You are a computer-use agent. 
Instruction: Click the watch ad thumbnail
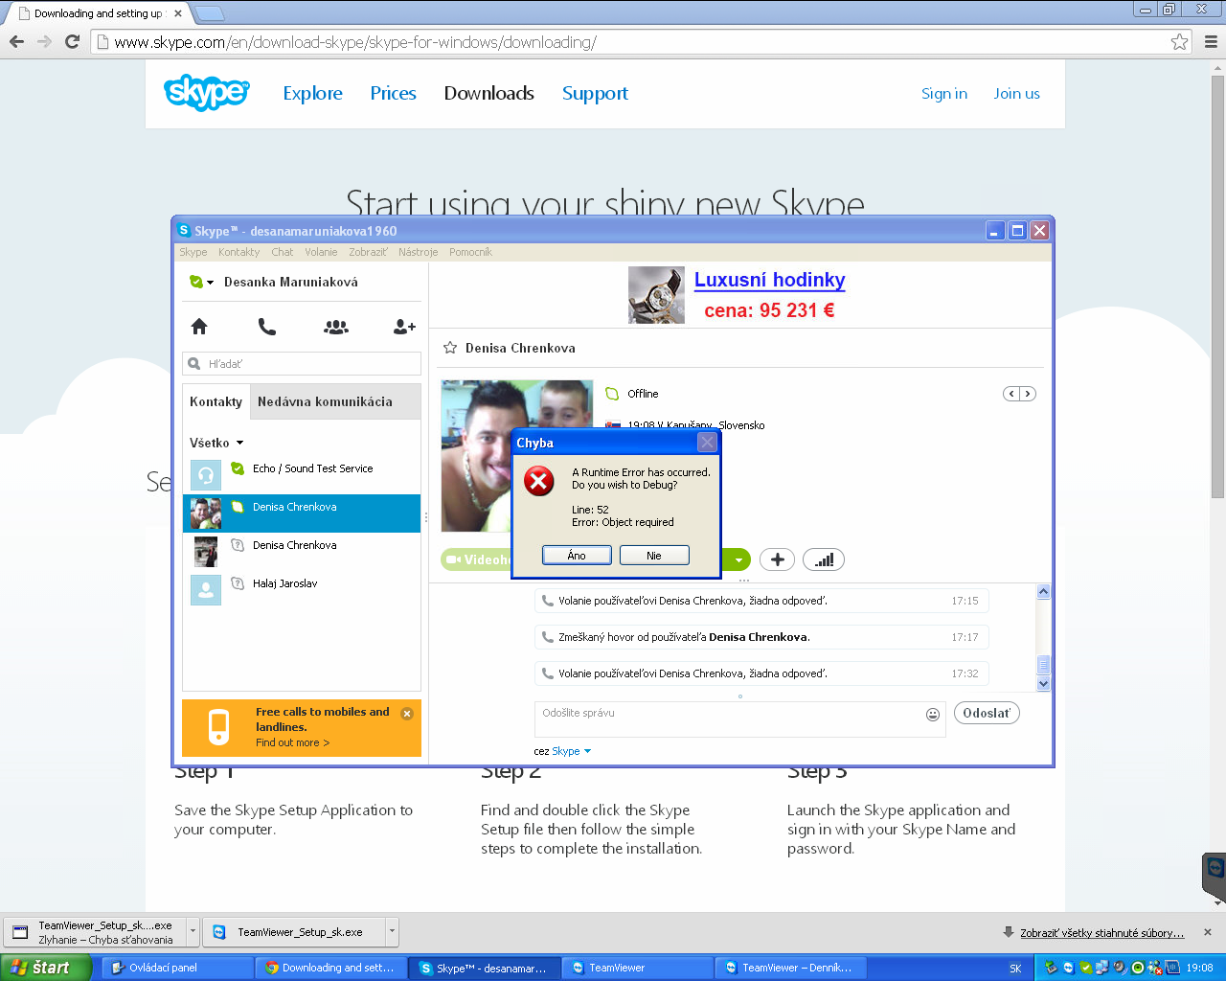tap(656, 295)
